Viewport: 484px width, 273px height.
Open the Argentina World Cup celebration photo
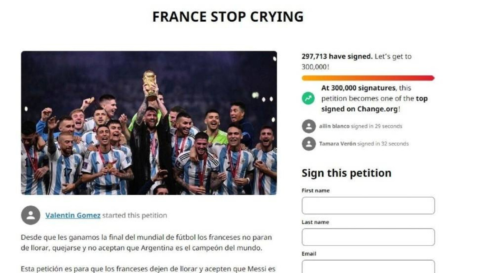(x=149, y=123)
